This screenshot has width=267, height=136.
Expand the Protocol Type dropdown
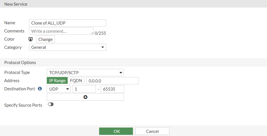[x=85, y=73]
